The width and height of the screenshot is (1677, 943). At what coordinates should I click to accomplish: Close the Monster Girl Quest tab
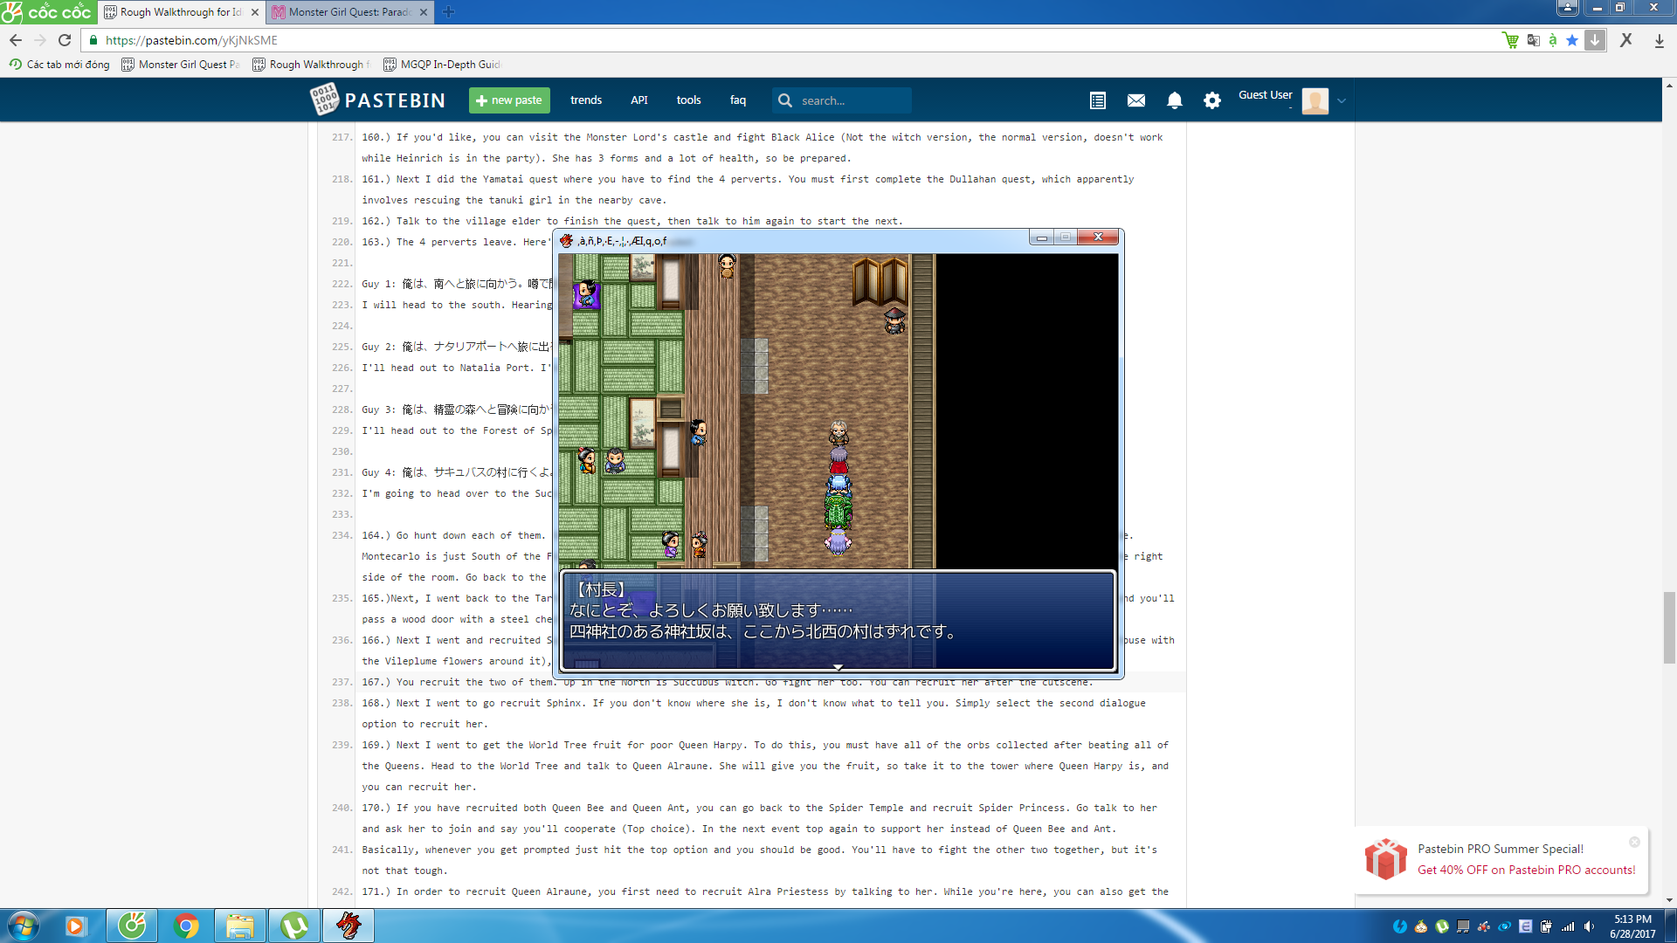coord(424,12)
